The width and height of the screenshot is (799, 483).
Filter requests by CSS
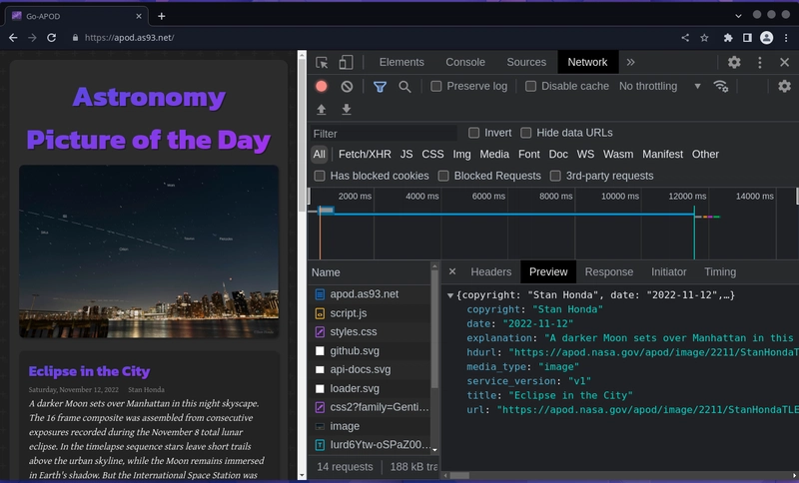[x=432, y=155]
